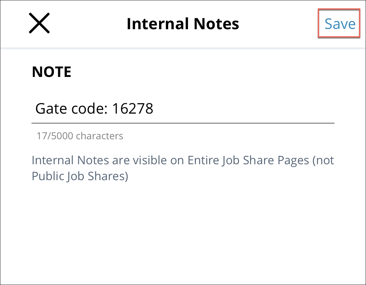Place cursor on the words "Gate code:"

[x=71, y=109]
